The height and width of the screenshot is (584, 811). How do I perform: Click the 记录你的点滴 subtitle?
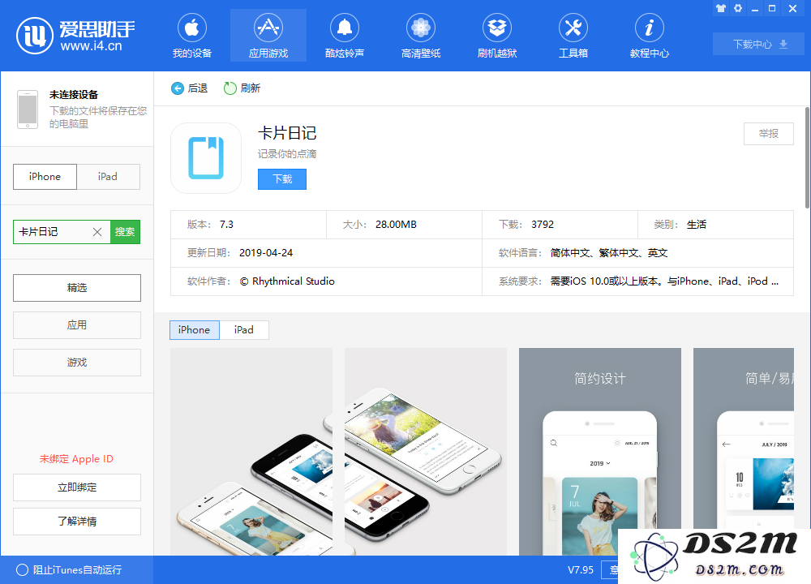[287, 154]
